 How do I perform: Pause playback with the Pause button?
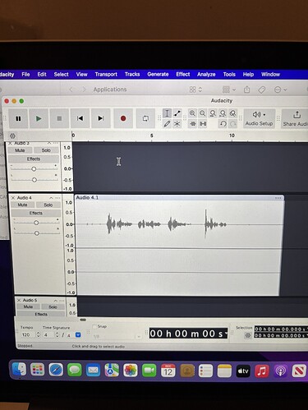(18, 118)
